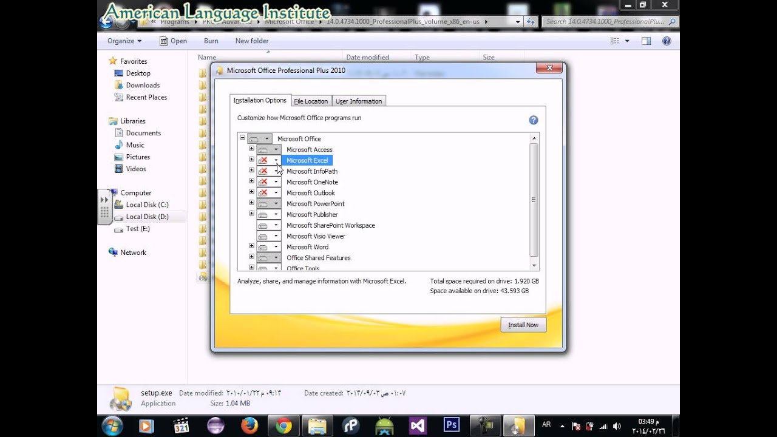Open the Microsoft Access install option dropdown

pyautogui.click(x=269, y=149)
